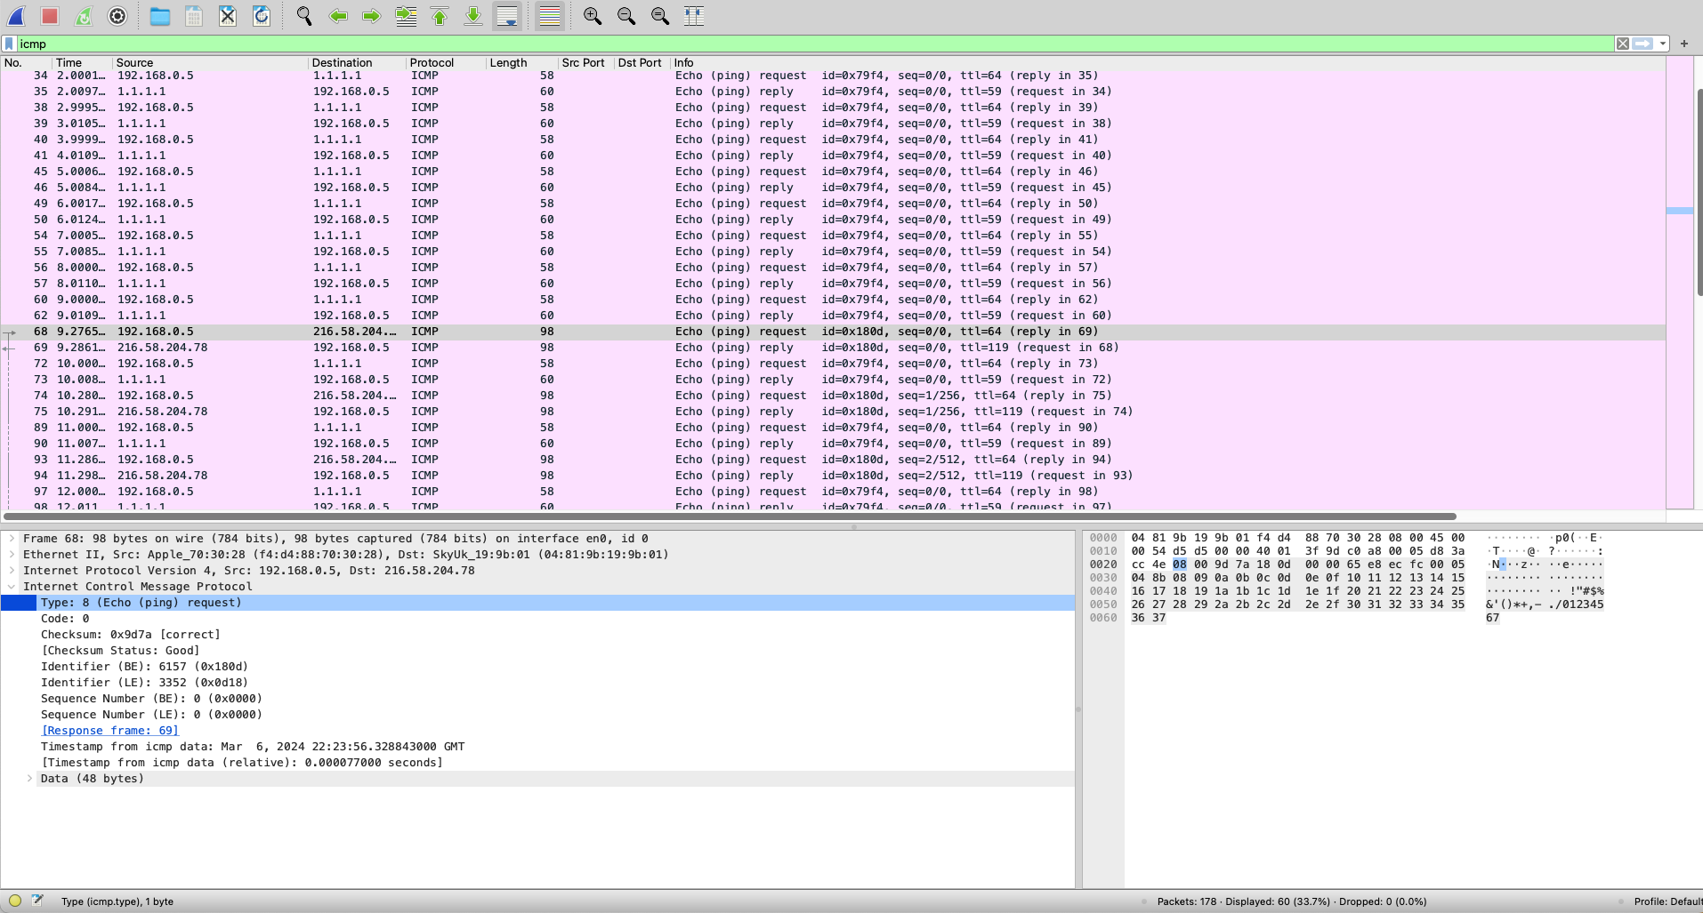1703x913 pixels.
Task: Open expert information circle in status bar
Action: (15, 901)
